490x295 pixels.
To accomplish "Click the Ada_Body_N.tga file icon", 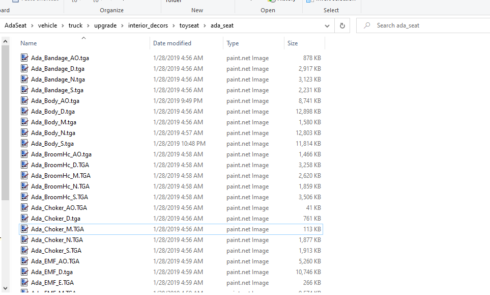I will click(24, 132).
